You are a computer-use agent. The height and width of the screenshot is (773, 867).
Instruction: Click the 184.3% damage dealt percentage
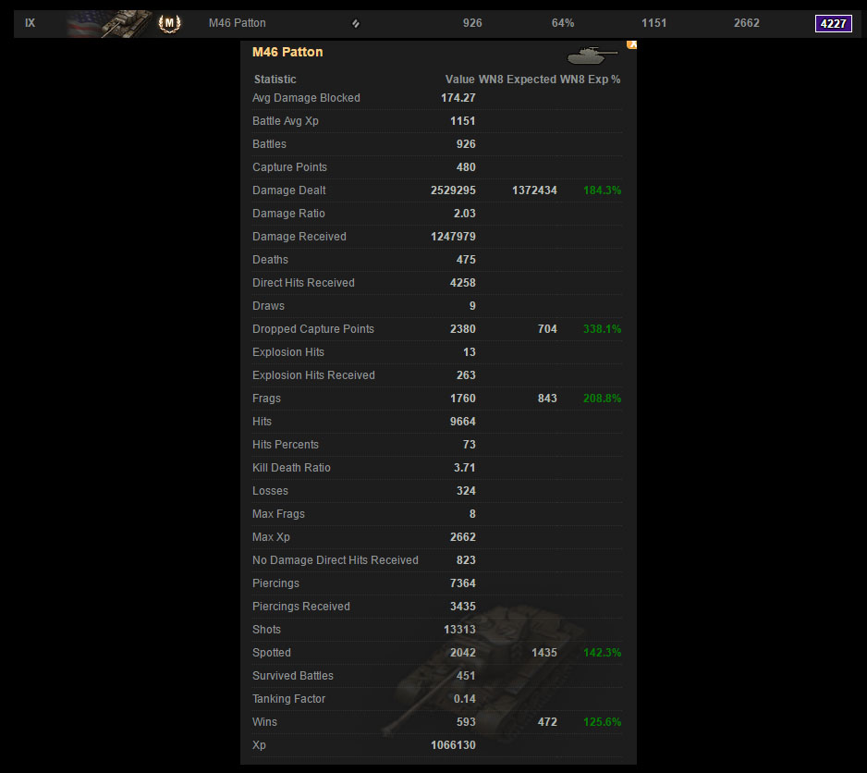(x=602, y=190)
